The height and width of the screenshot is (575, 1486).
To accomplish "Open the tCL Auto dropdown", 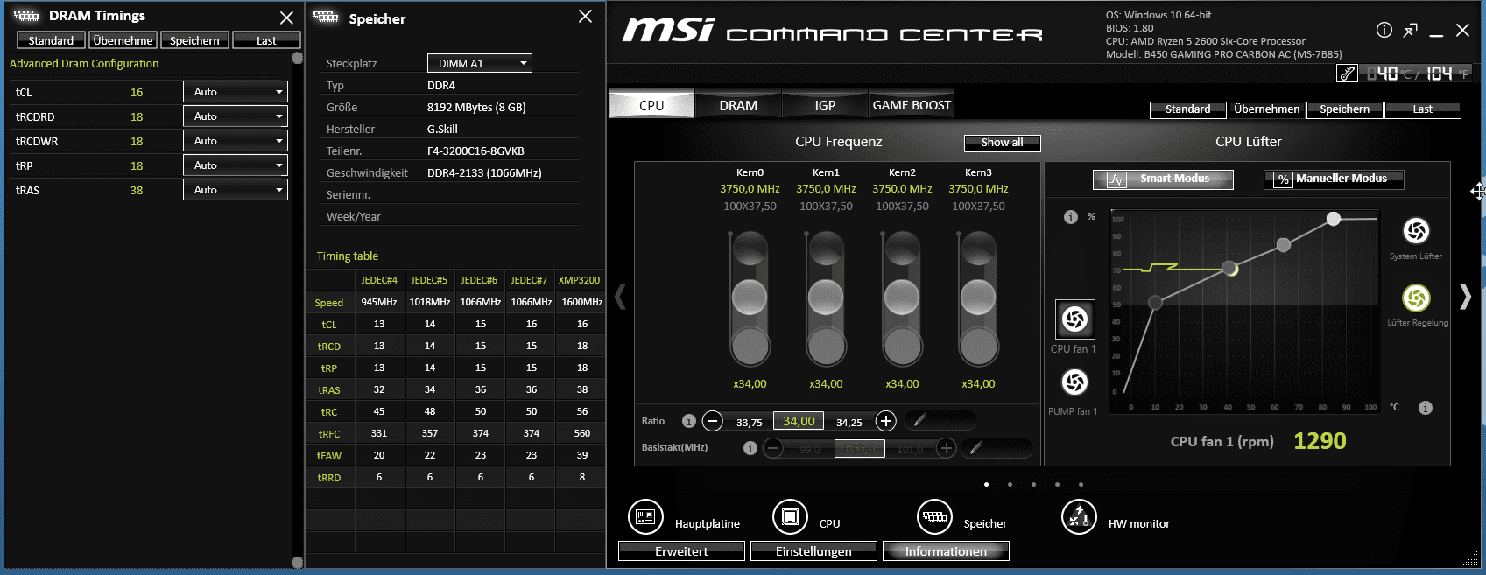I will tap(236, 92).
